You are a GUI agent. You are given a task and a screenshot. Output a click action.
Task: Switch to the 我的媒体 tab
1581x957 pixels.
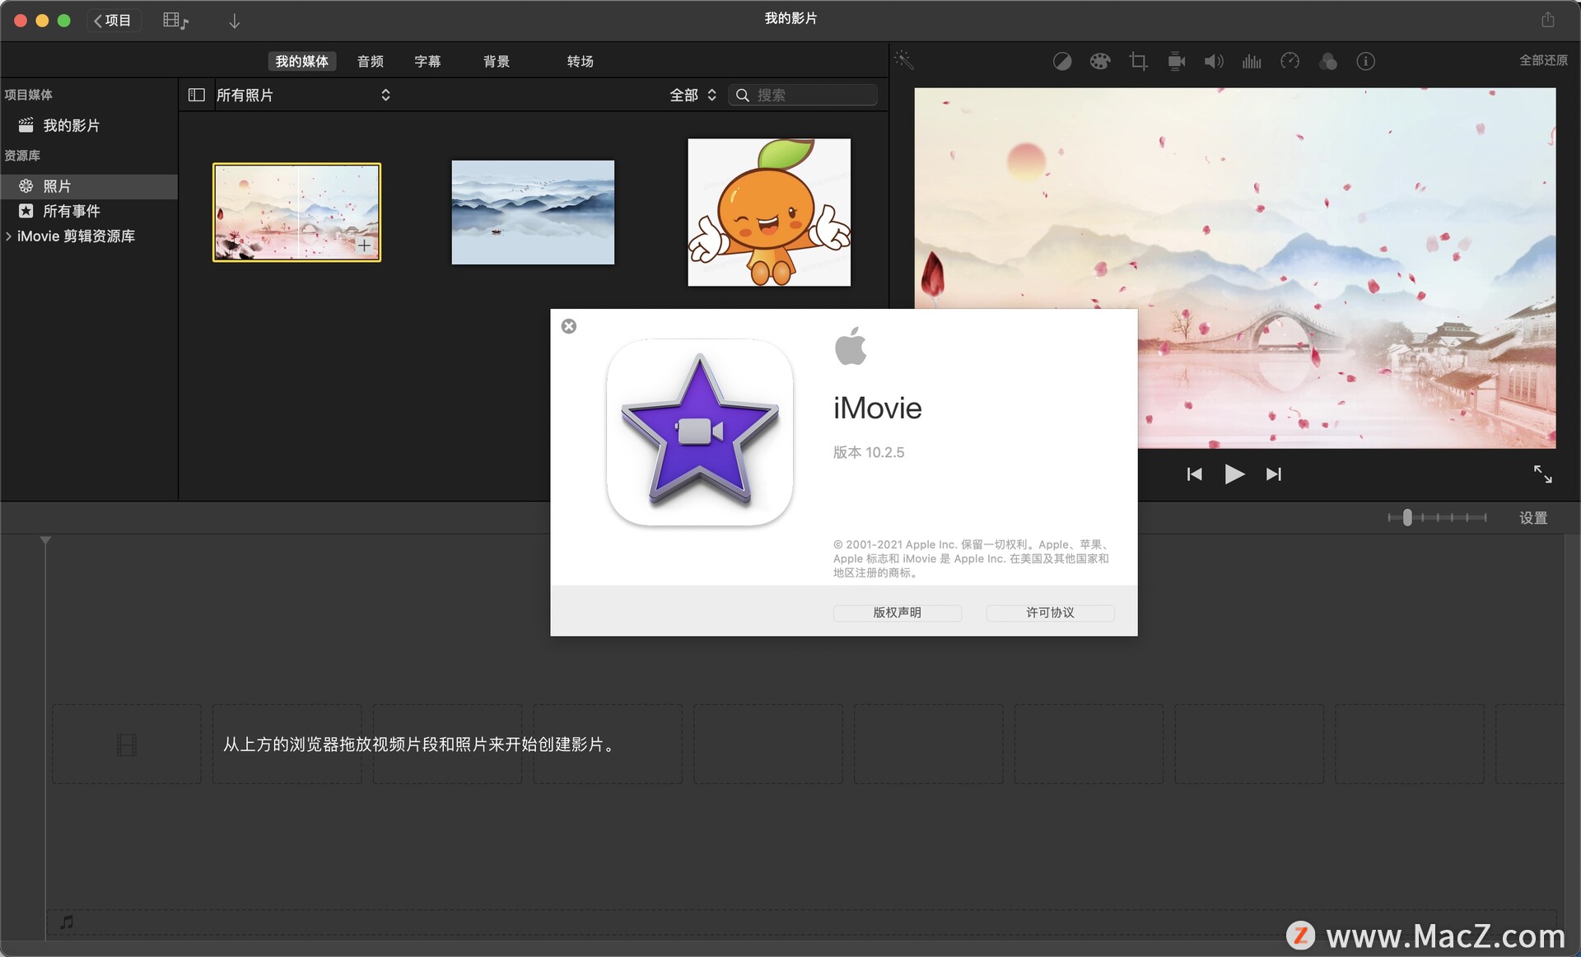point(301,61)
